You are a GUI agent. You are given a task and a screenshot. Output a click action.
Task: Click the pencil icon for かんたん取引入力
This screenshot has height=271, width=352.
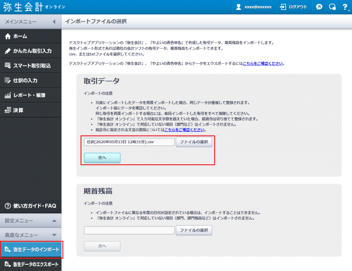click(8, 51)
